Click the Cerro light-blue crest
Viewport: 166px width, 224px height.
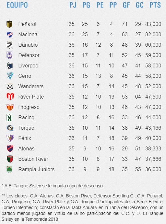(x=10, y=76)
